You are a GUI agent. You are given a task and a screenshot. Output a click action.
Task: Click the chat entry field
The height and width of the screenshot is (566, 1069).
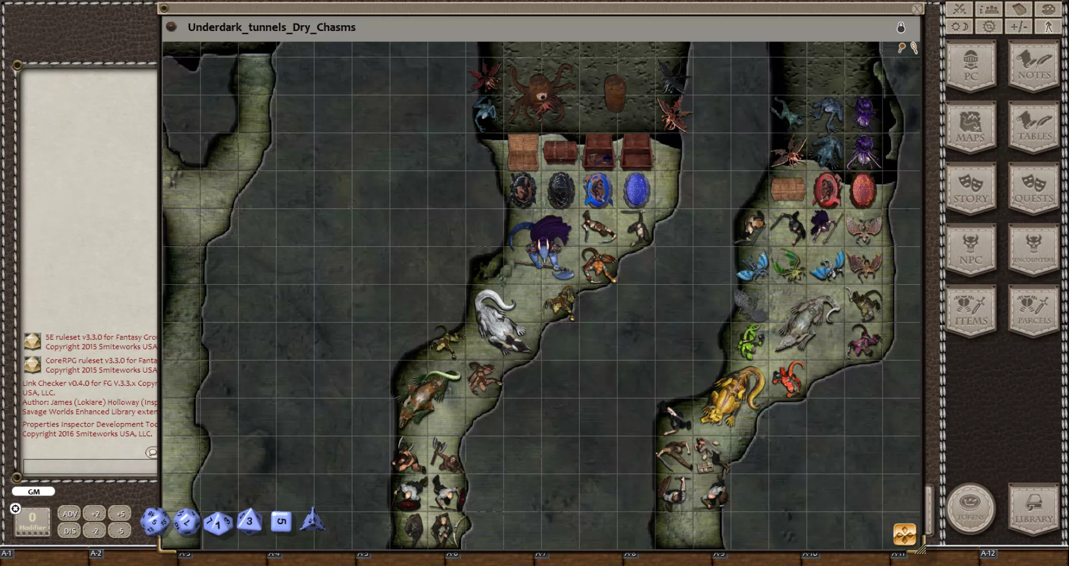coord(90,467)
